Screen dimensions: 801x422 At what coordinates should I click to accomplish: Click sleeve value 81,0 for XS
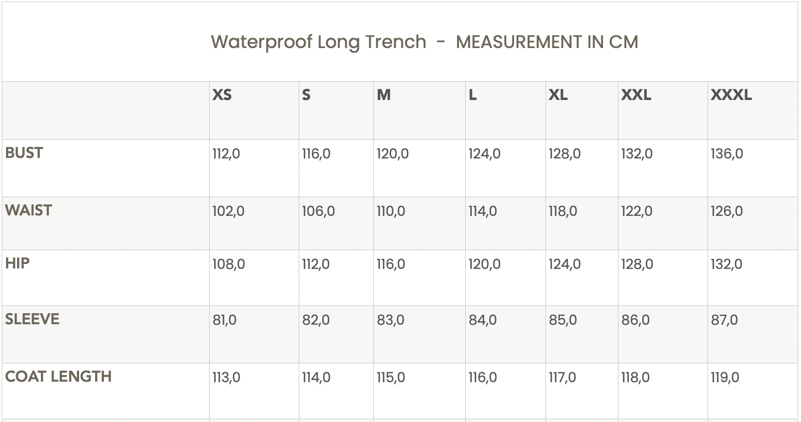pos(225,320)
